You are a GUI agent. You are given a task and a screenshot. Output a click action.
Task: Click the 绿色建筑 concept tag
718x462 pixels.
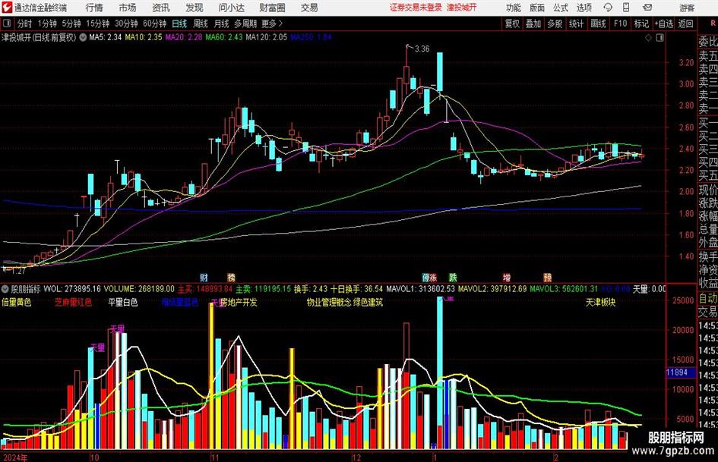click(368, 303)
